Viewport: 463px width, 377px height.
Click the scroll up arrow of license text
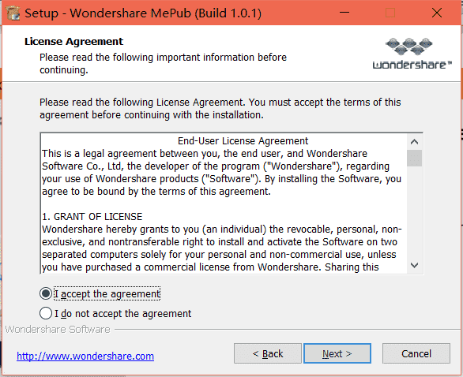(x=414, y=142)
